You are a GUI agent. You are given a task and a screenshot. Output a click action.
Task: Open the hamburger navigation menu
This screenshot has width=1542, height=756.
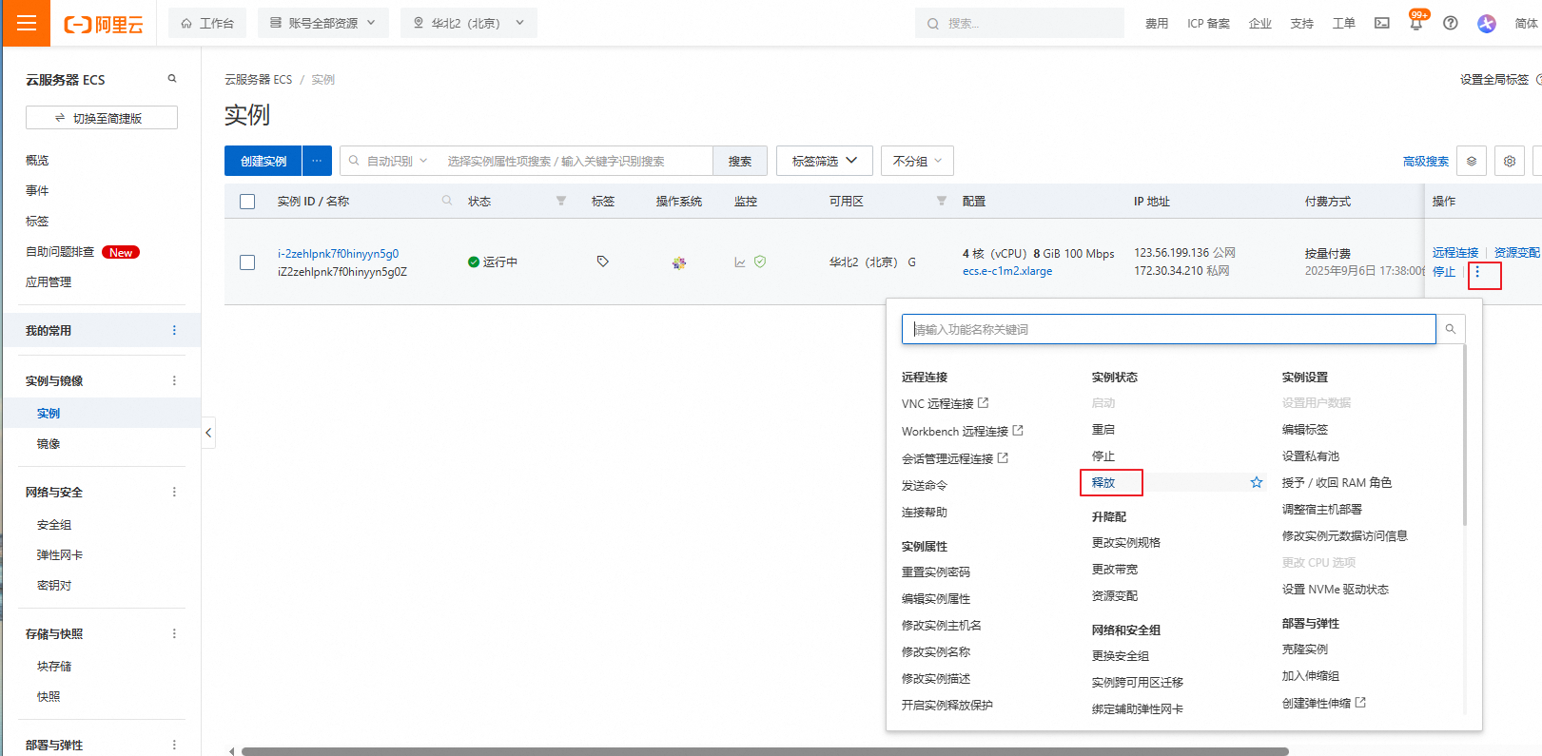[26, 23]
